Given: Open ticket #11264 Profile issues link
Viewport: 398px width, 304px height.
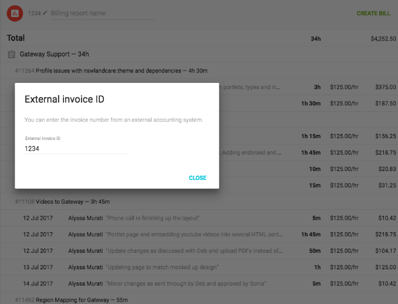Looking at the screenshot, I should point(111,71).
